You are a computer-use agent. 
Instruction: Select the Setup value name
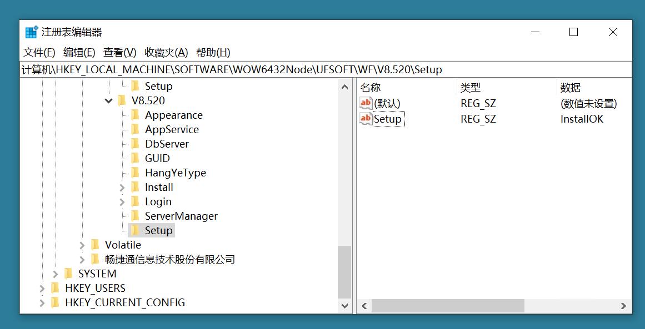(x=389, y=119)
